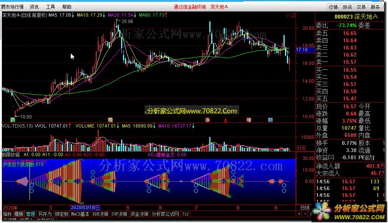Click the 买二 price 16.54
388x223 pixels.
click(x=350, y=77)
